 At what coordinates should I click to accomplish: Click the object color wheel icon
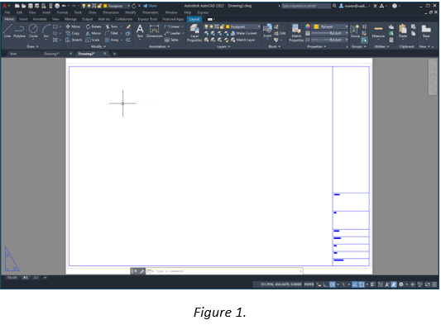tap(308, 26)
